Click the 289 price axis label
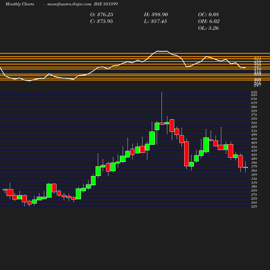This screenshot has height=270, width=270. (x=254, y=191)
